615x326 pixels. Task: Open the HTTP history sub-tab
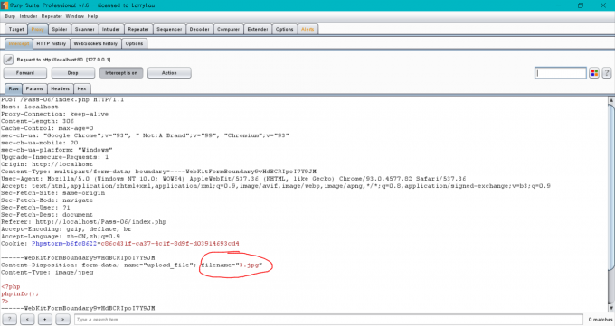[x=52, y=43]
